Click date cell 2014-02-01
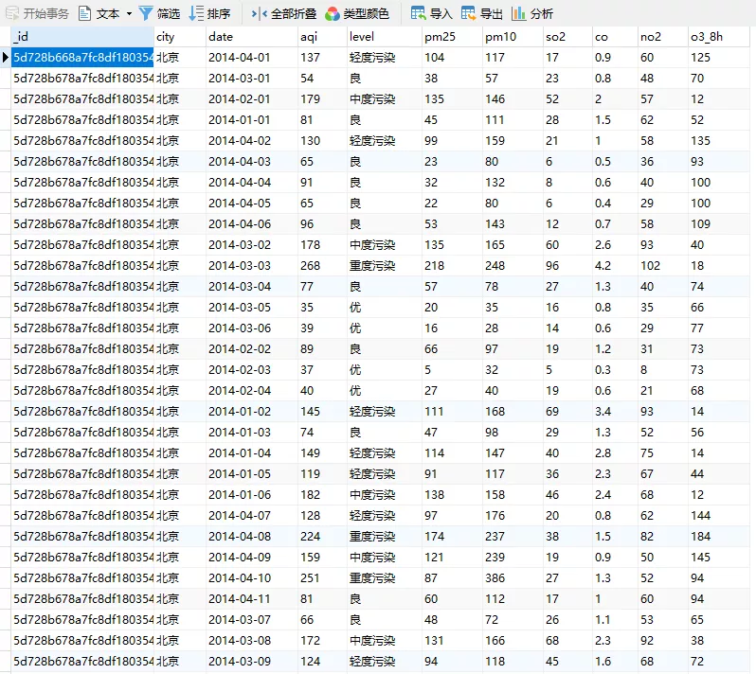756x674 pixels. [x=252, y=98]
